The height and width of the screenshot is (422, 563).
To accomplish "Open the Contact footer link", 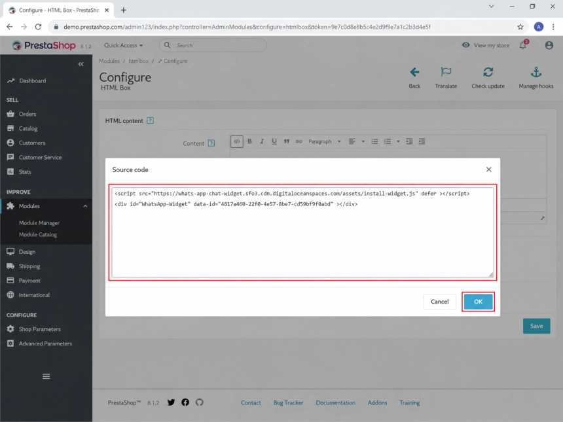I will (x=251, y=402).
